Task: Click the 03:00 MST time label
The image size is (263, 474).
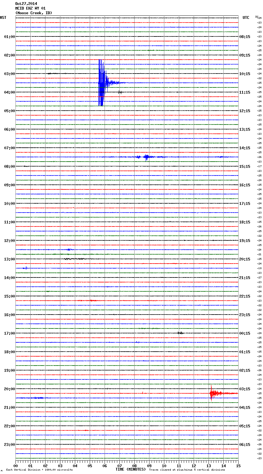Action: 9,74
